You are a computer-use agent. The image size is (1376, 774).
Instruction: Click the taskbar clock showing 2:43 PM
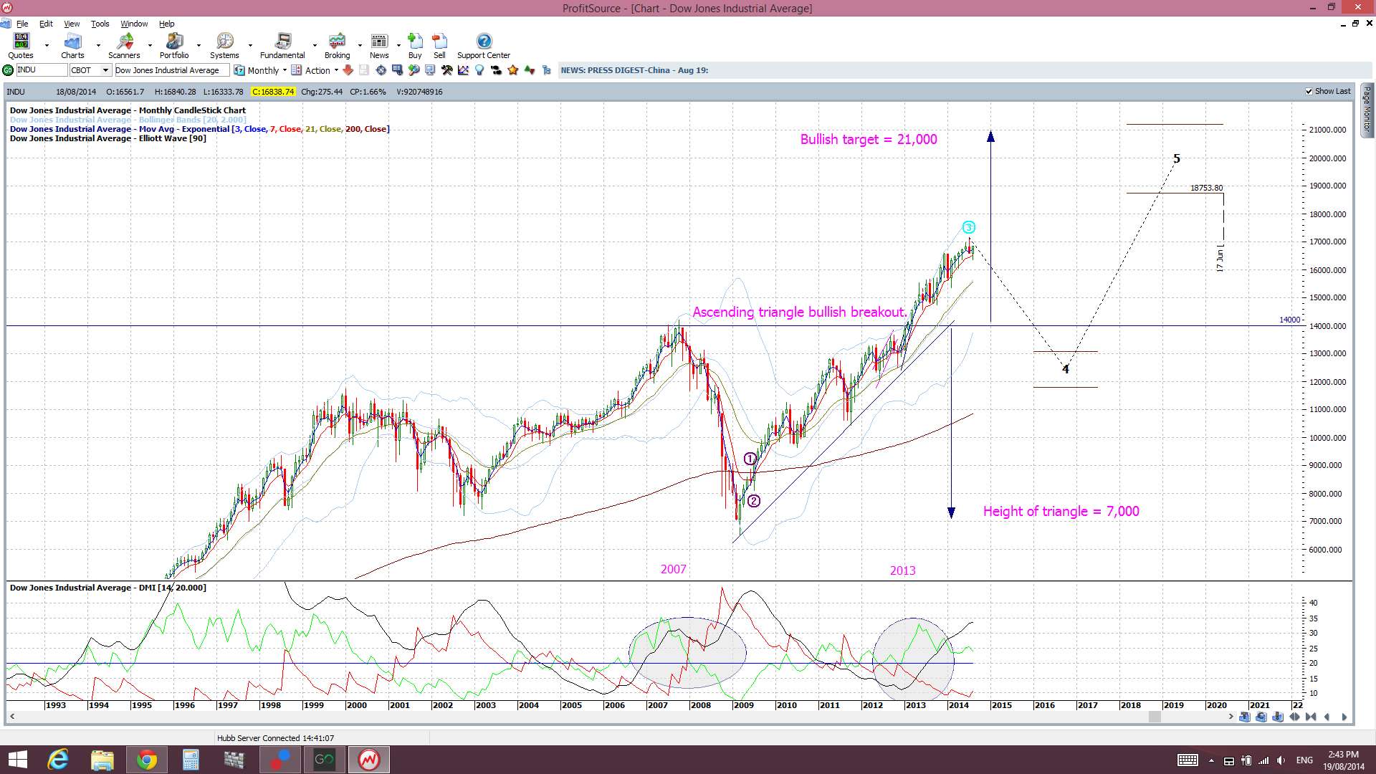[1343, 760]
